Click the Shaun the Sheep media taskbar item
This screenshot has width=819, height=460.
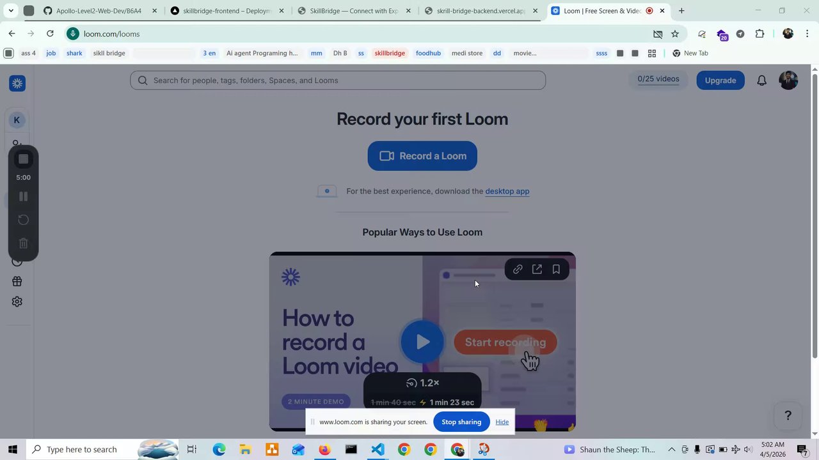point(609,449)
